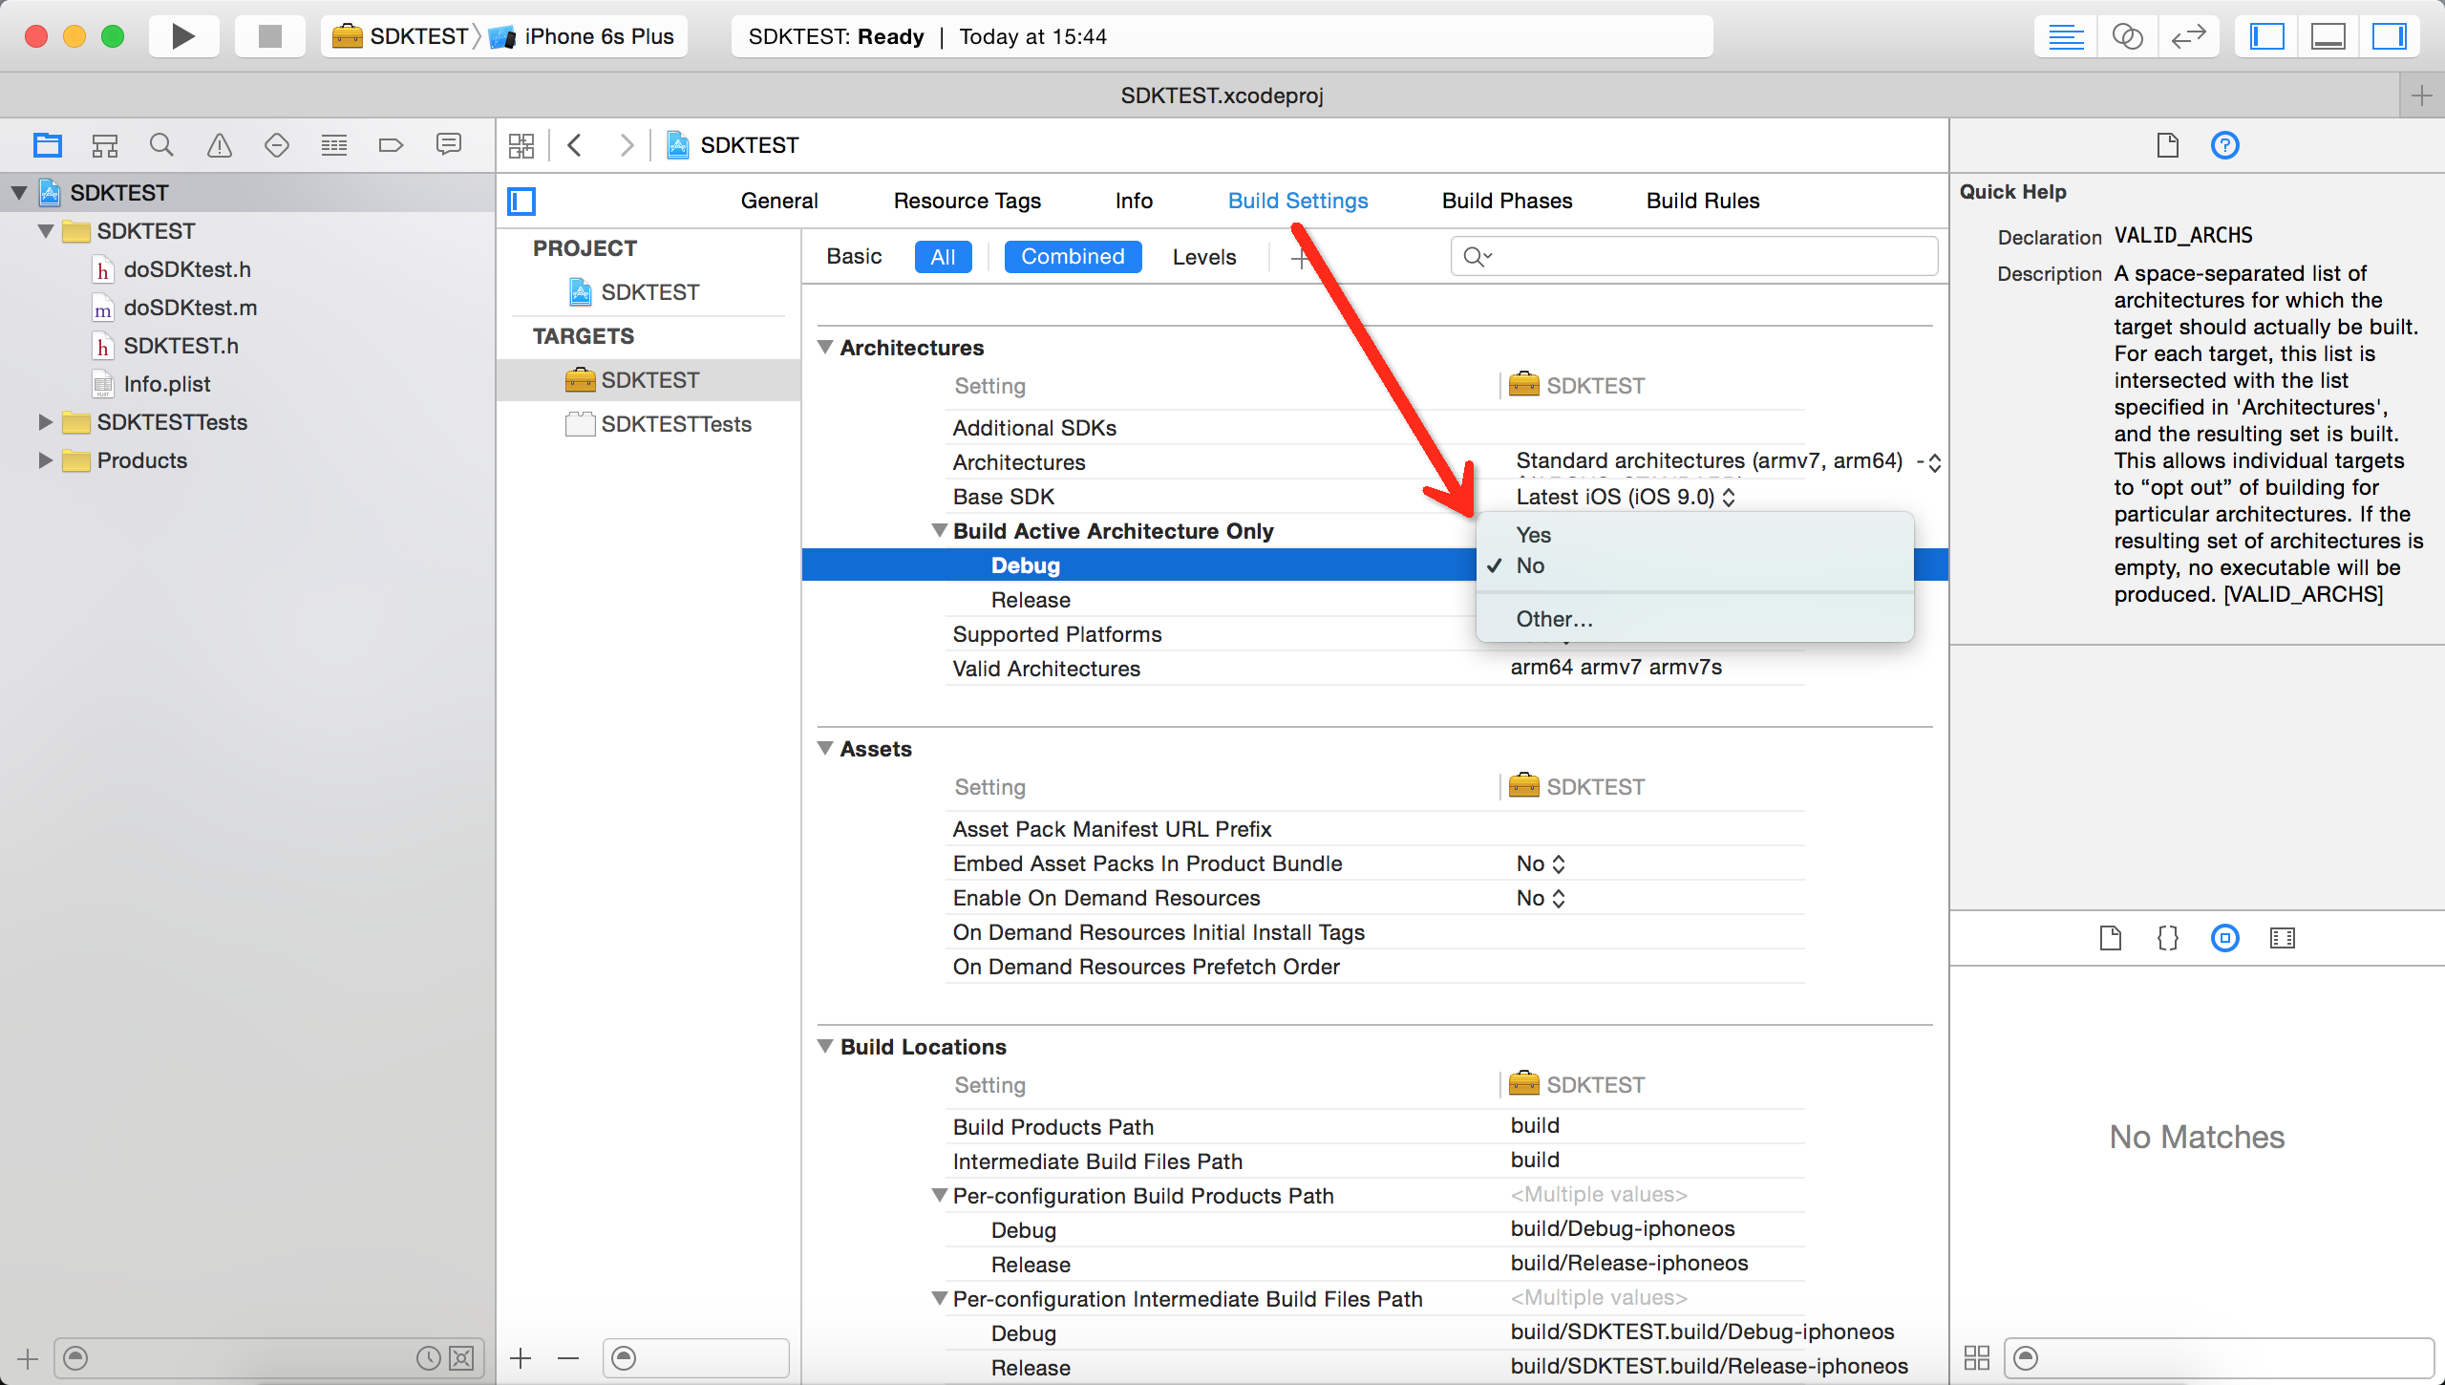This screenshot has height=1385, width=2445.
Task: Toggle the Utilities pane visibility
Action: click(2389, 36)
